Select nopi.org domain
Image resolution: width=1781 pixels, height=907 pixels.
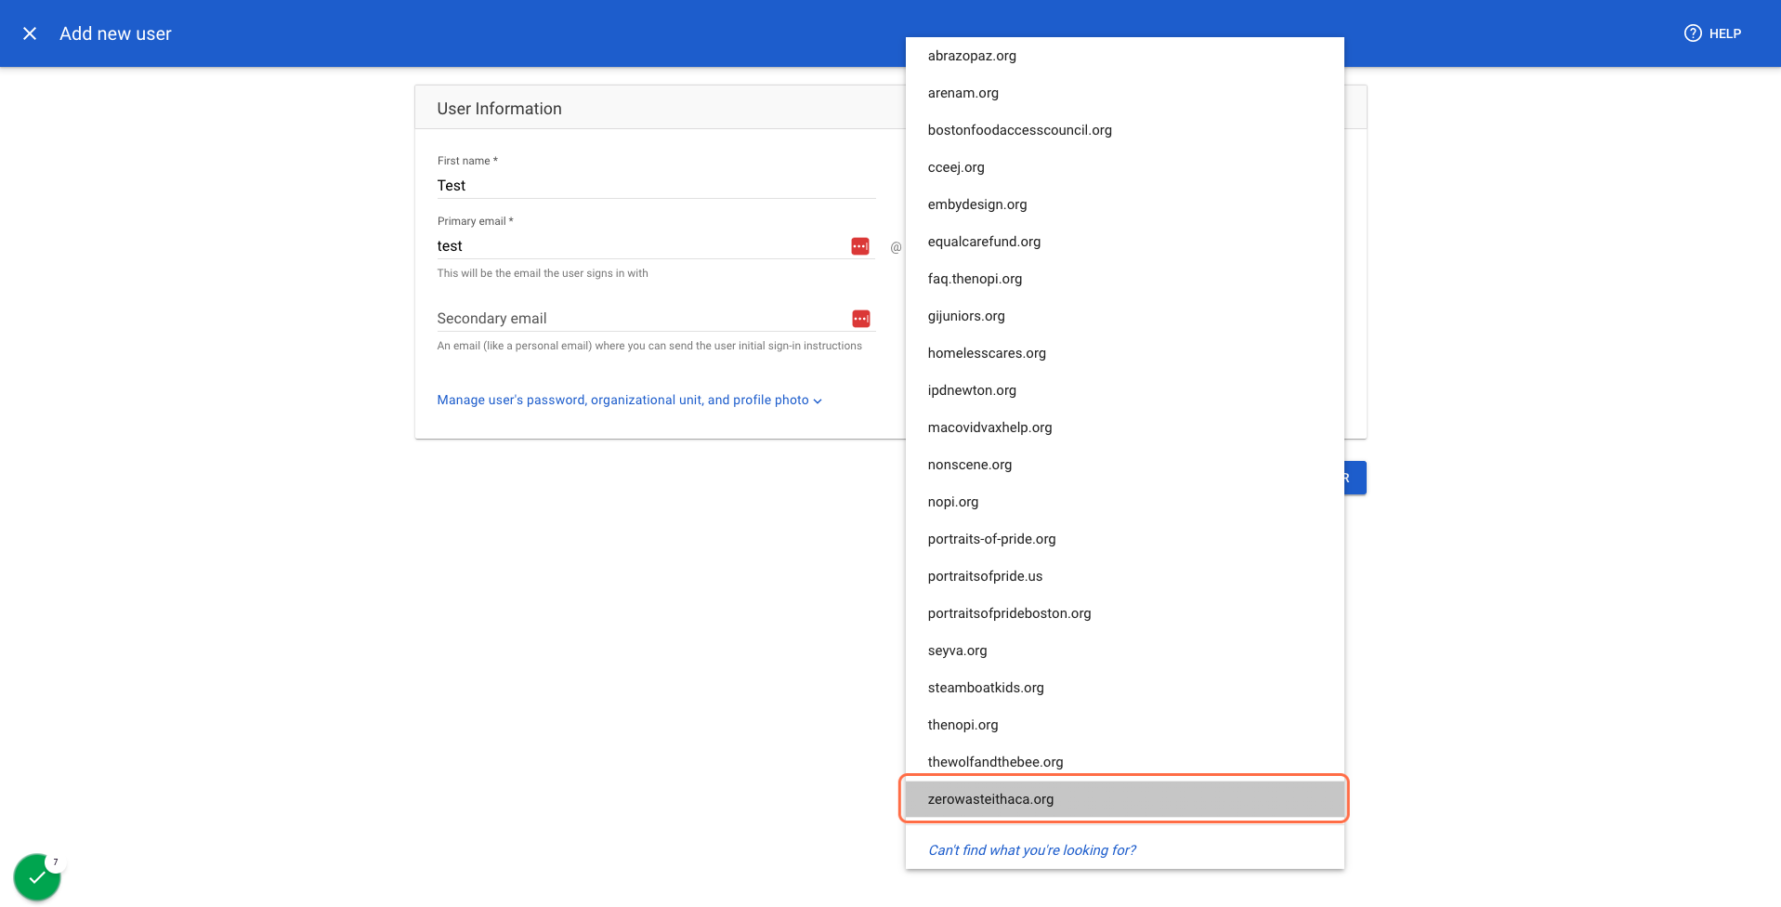1124,502
